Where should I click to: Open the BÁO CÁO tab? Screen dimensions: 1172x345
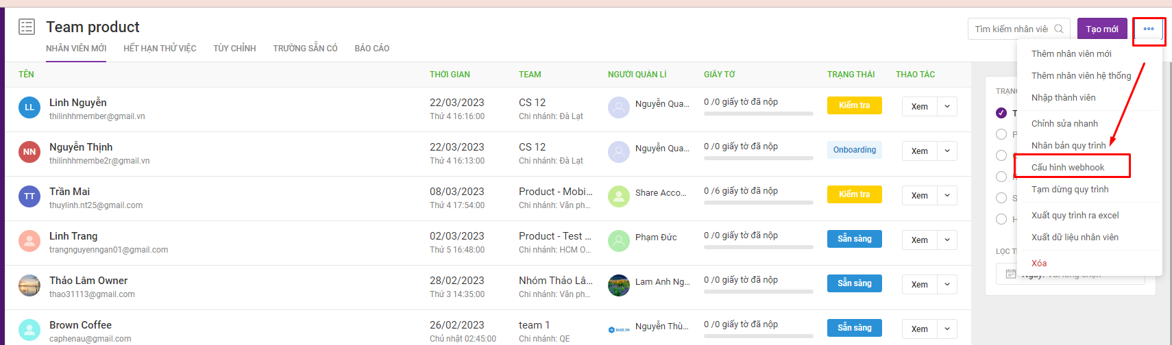coord(372,49)
